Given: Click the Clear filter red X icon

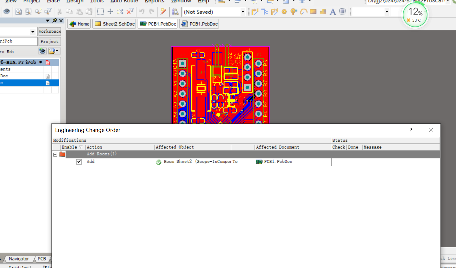Looking at the screenshot, I should click(130, 12).
